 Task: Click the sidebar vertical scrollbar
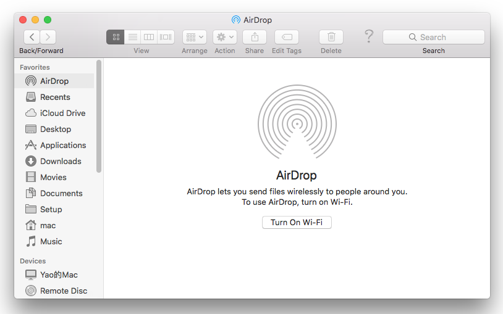pyautogui.click(x=99, y=117)
